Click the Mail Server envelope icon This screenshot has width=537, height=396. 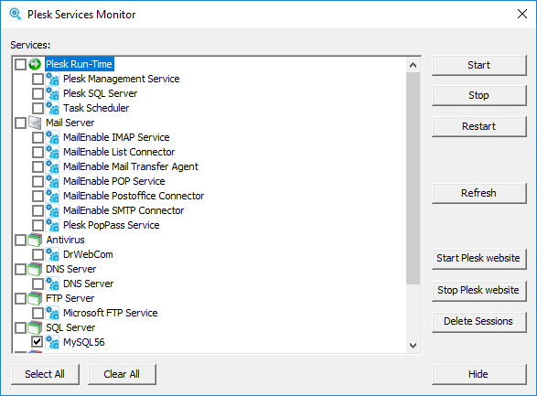click(x=35, y=123)
